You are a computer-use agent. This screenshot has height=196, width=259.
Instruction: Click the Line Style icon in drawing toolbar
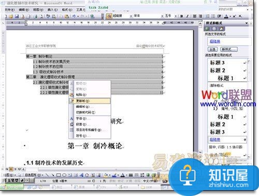[x=131, y=175]
